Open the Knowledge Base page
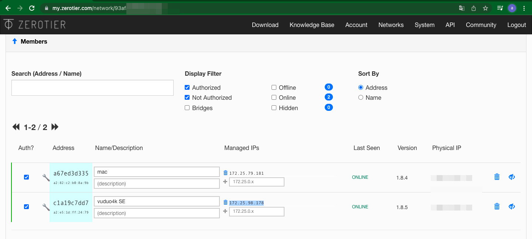Screen dimensions: 532x239 click(x=312, y=25)
